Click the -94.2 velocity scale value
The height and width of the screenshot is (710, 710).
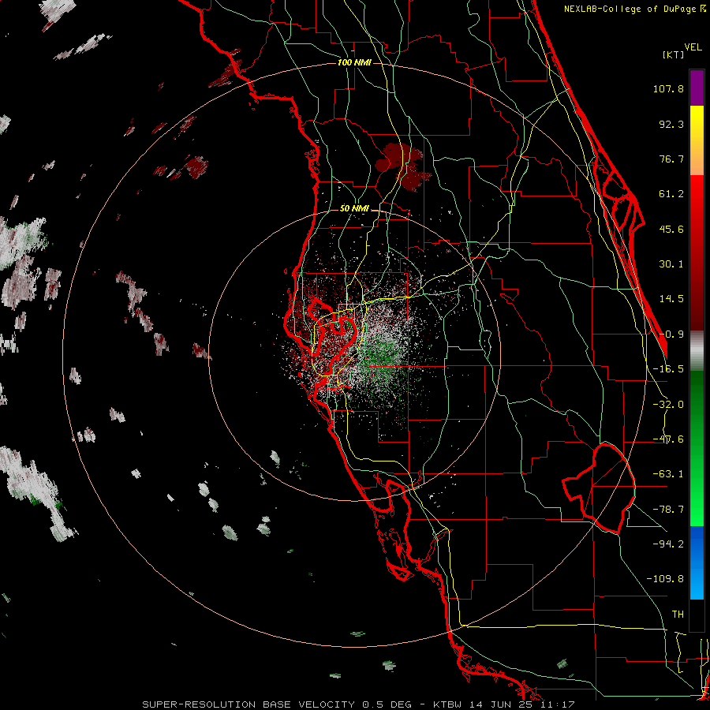668,544
